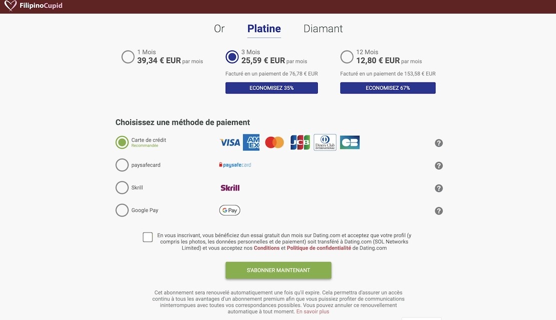
Task: Click the CB card icon
Action: (350, 142)
